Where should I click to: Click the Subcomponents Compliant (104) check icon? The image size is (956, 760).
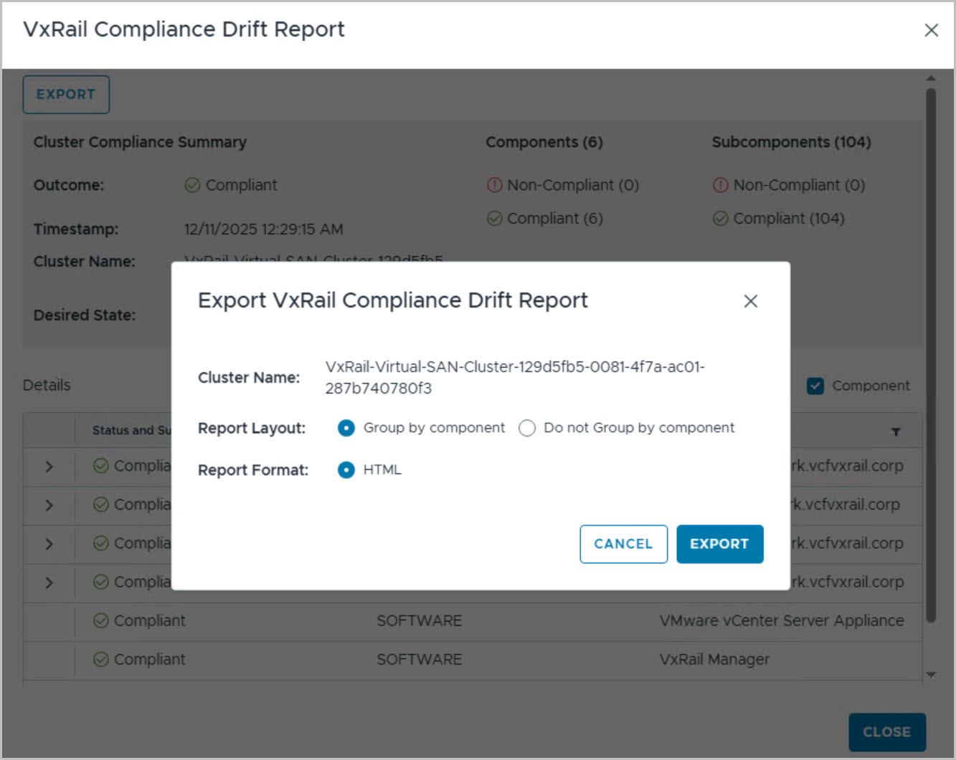click(x=720, y=218)
